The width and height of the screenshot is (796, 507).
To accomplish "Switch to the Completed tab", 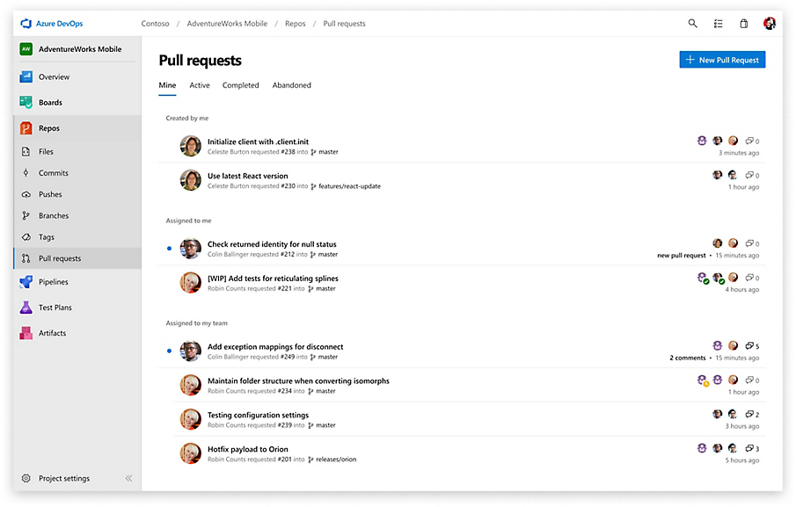I will pyautogui.click(x=240, y=85).
